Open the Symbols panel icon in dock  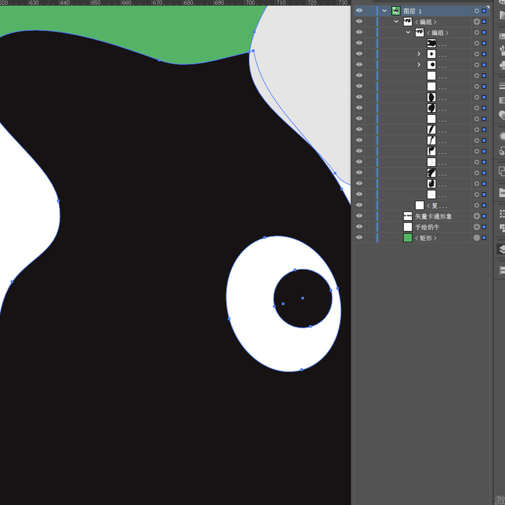pyautogui.click(x=502, y=66)
